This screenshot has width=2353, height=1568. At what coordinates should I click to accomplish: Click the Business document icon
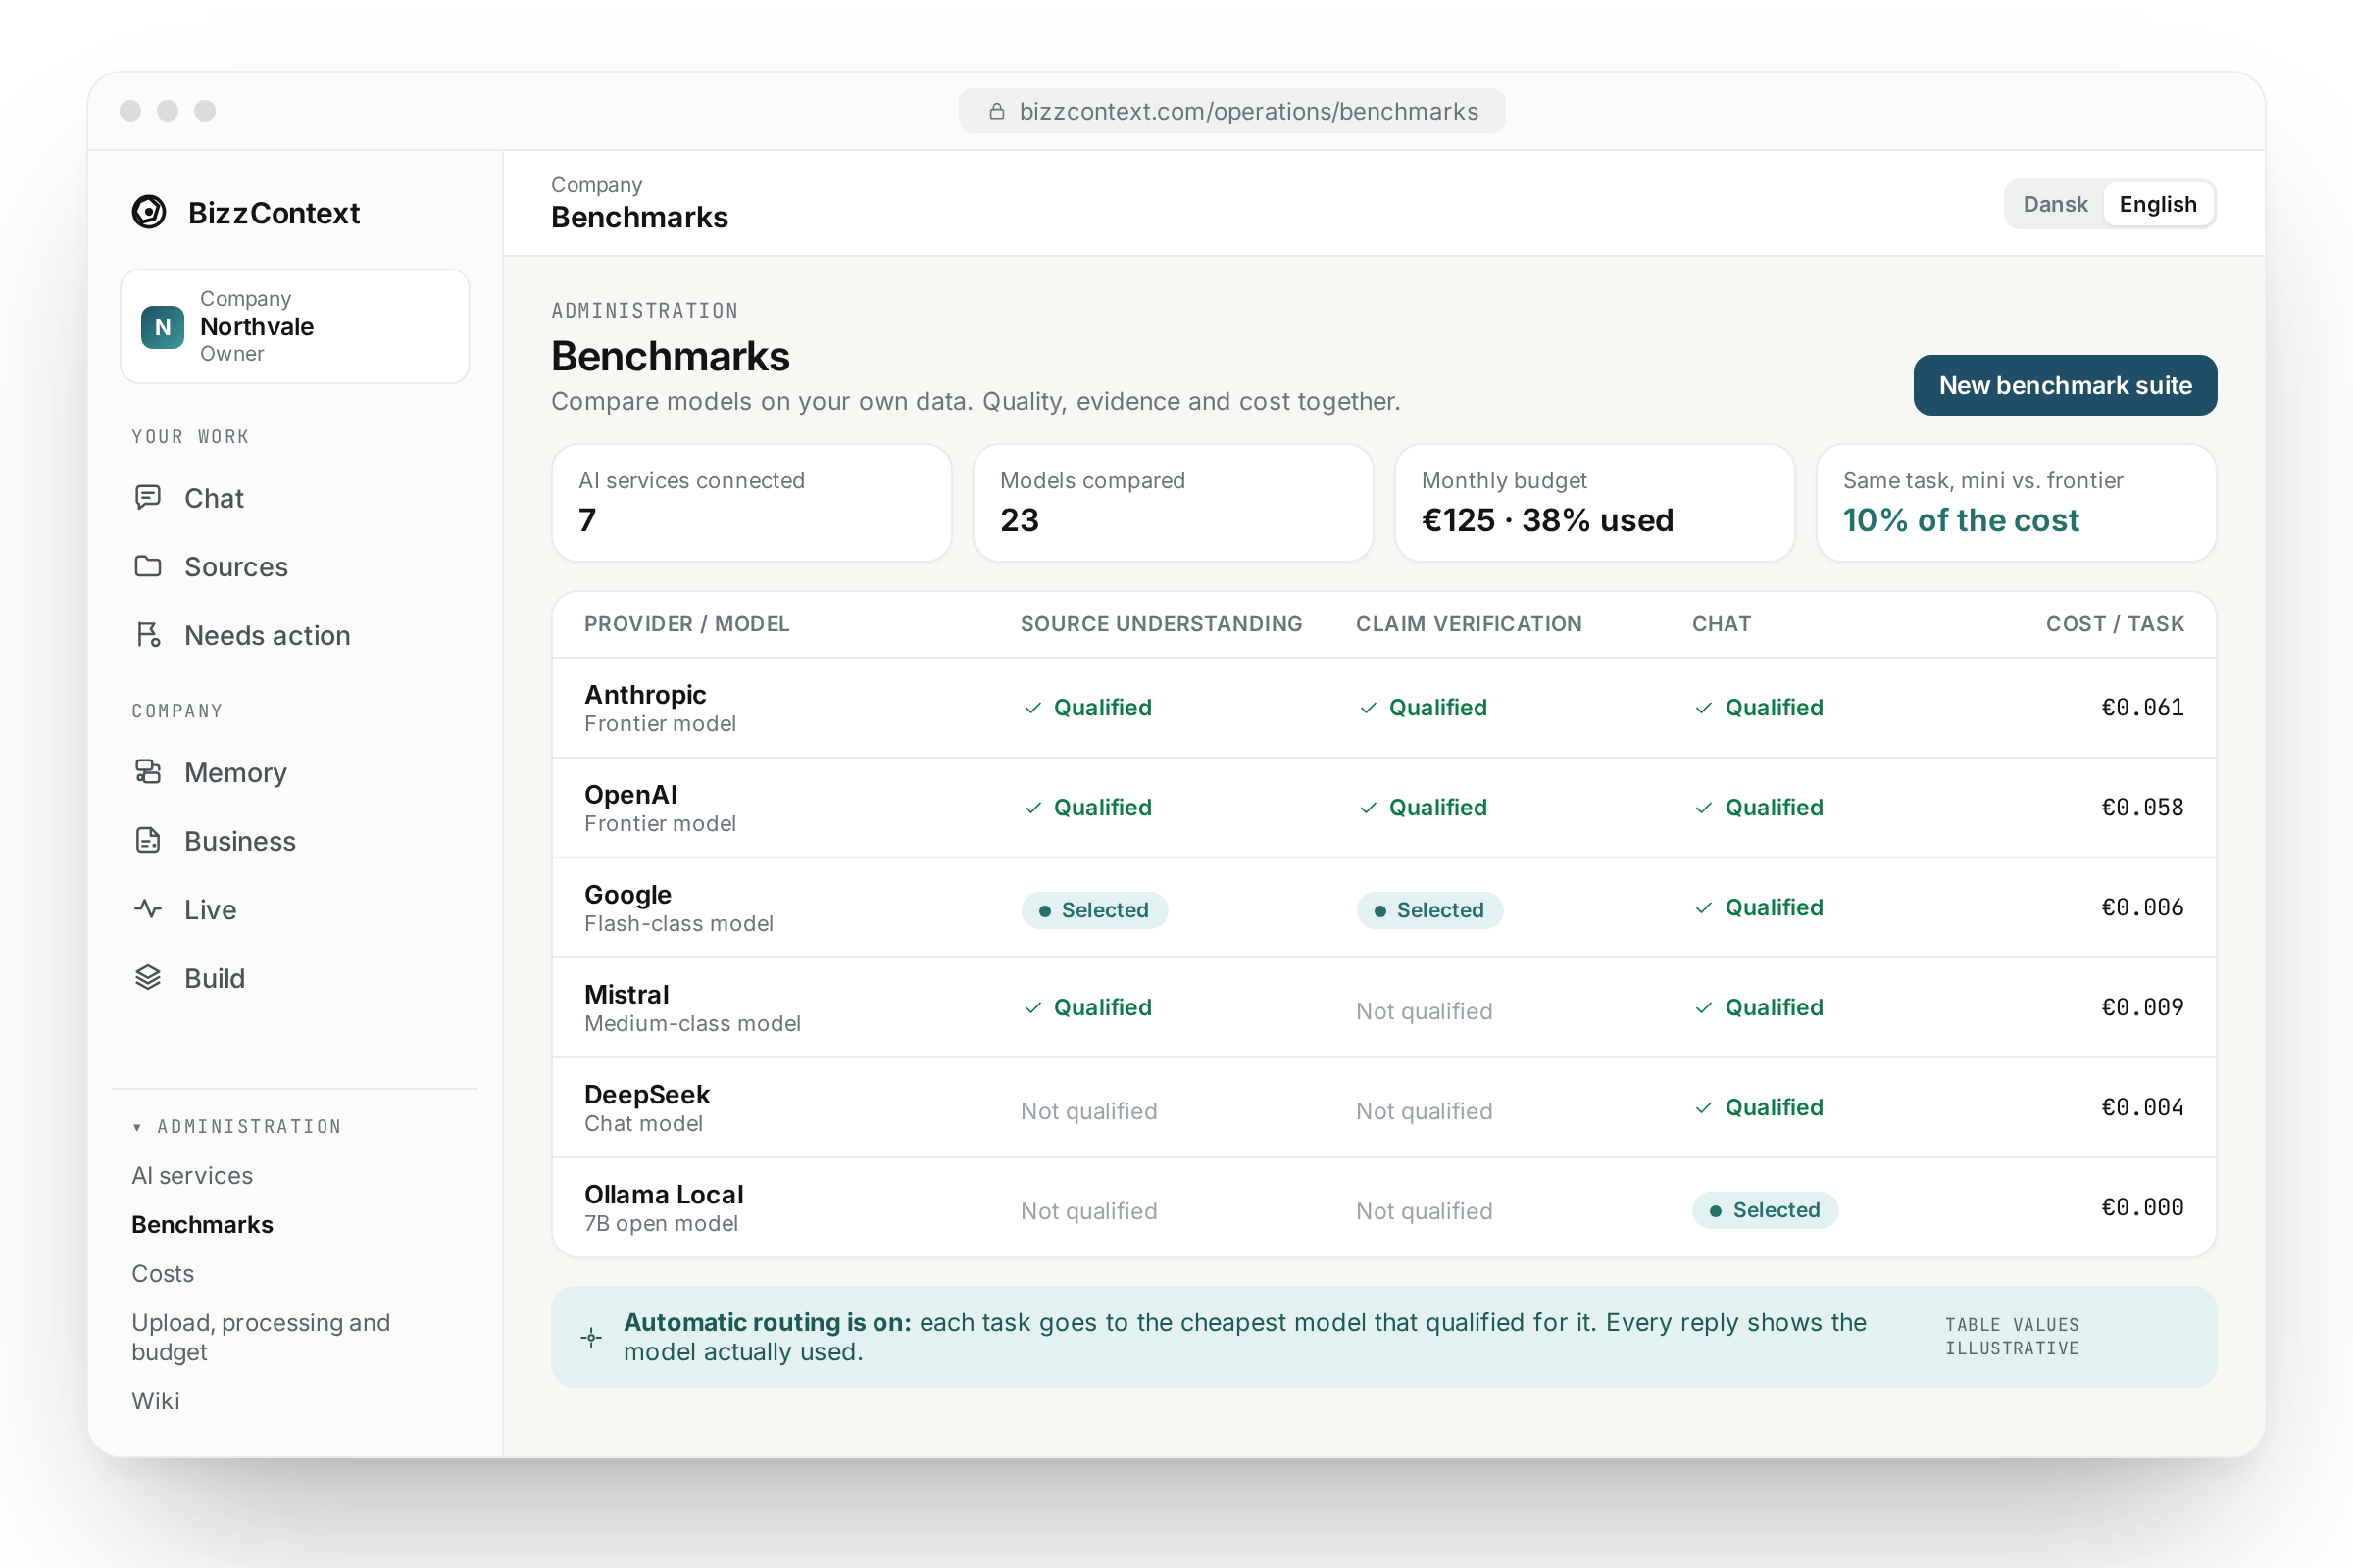tap(148, 840)
